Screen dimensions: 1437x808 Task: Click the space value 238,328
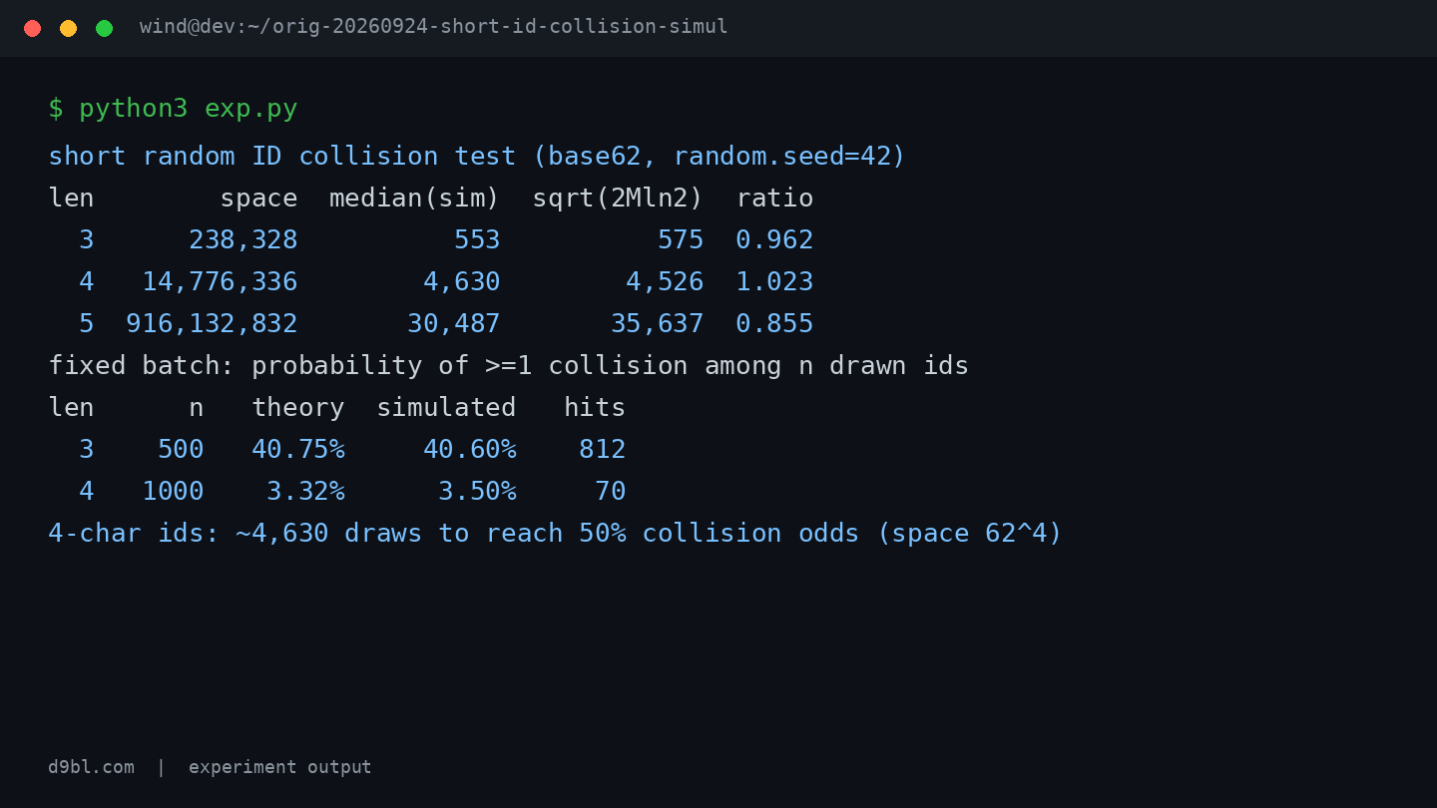pos(243,240)
